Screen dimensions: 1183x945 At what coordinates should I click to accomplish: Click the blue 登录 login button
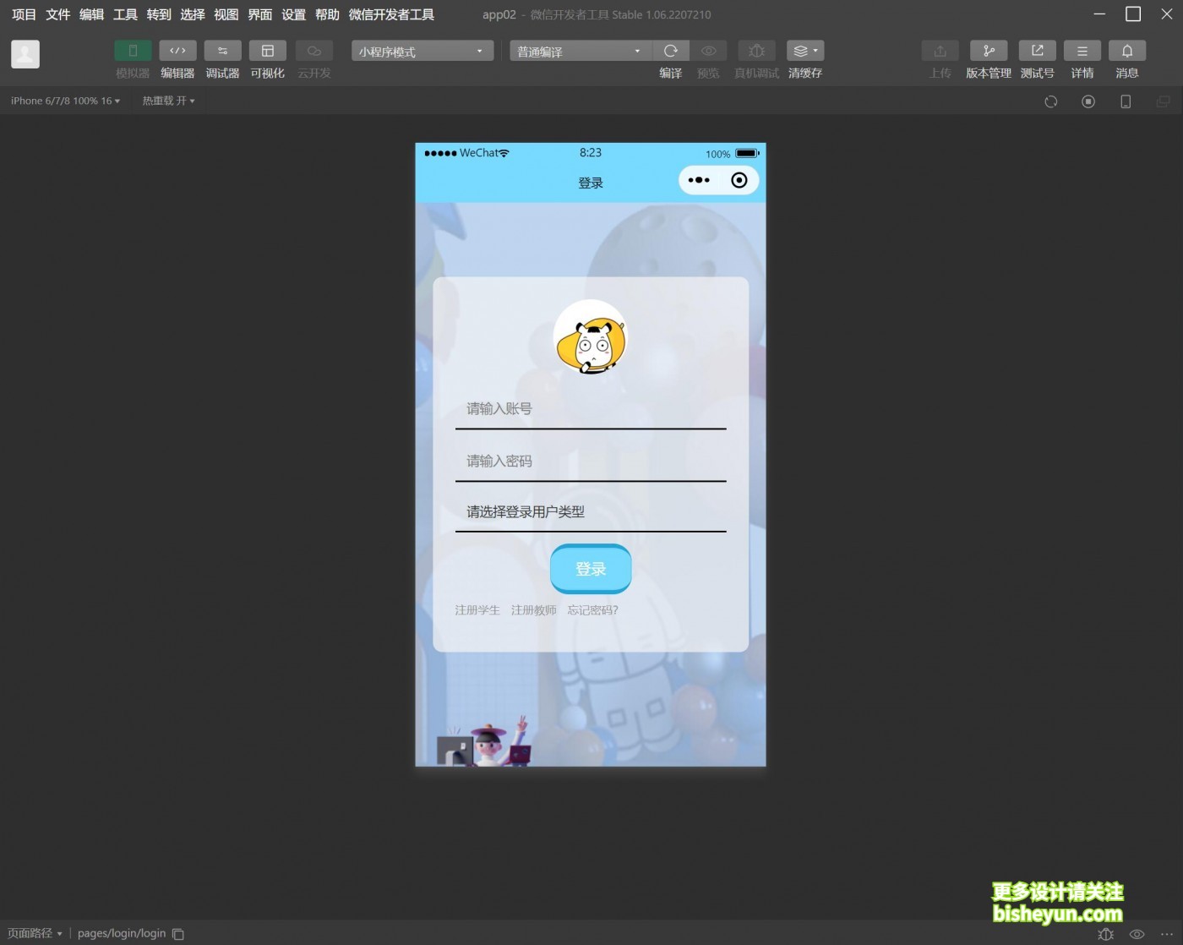(591, 569)
